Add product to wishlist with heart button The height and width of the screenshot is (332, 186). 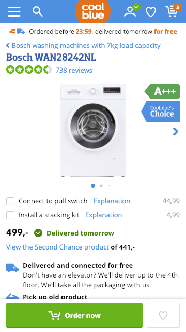coord(163,315)
